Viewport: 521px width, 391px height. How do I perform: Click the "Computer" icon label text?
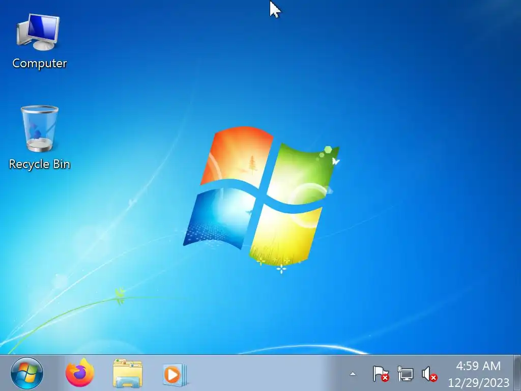pos(40,63)
